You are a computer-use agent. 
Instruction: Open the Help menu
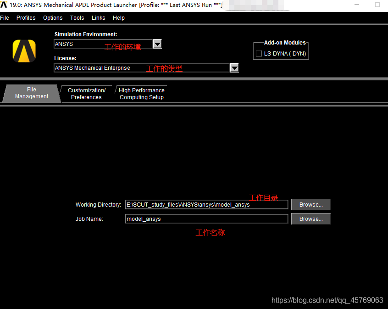point(118,18)
